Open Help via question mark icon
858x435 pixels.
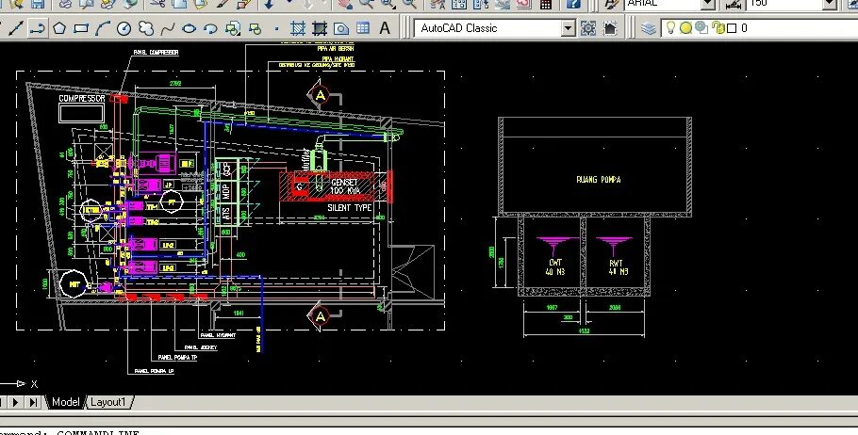click(573, 4)
